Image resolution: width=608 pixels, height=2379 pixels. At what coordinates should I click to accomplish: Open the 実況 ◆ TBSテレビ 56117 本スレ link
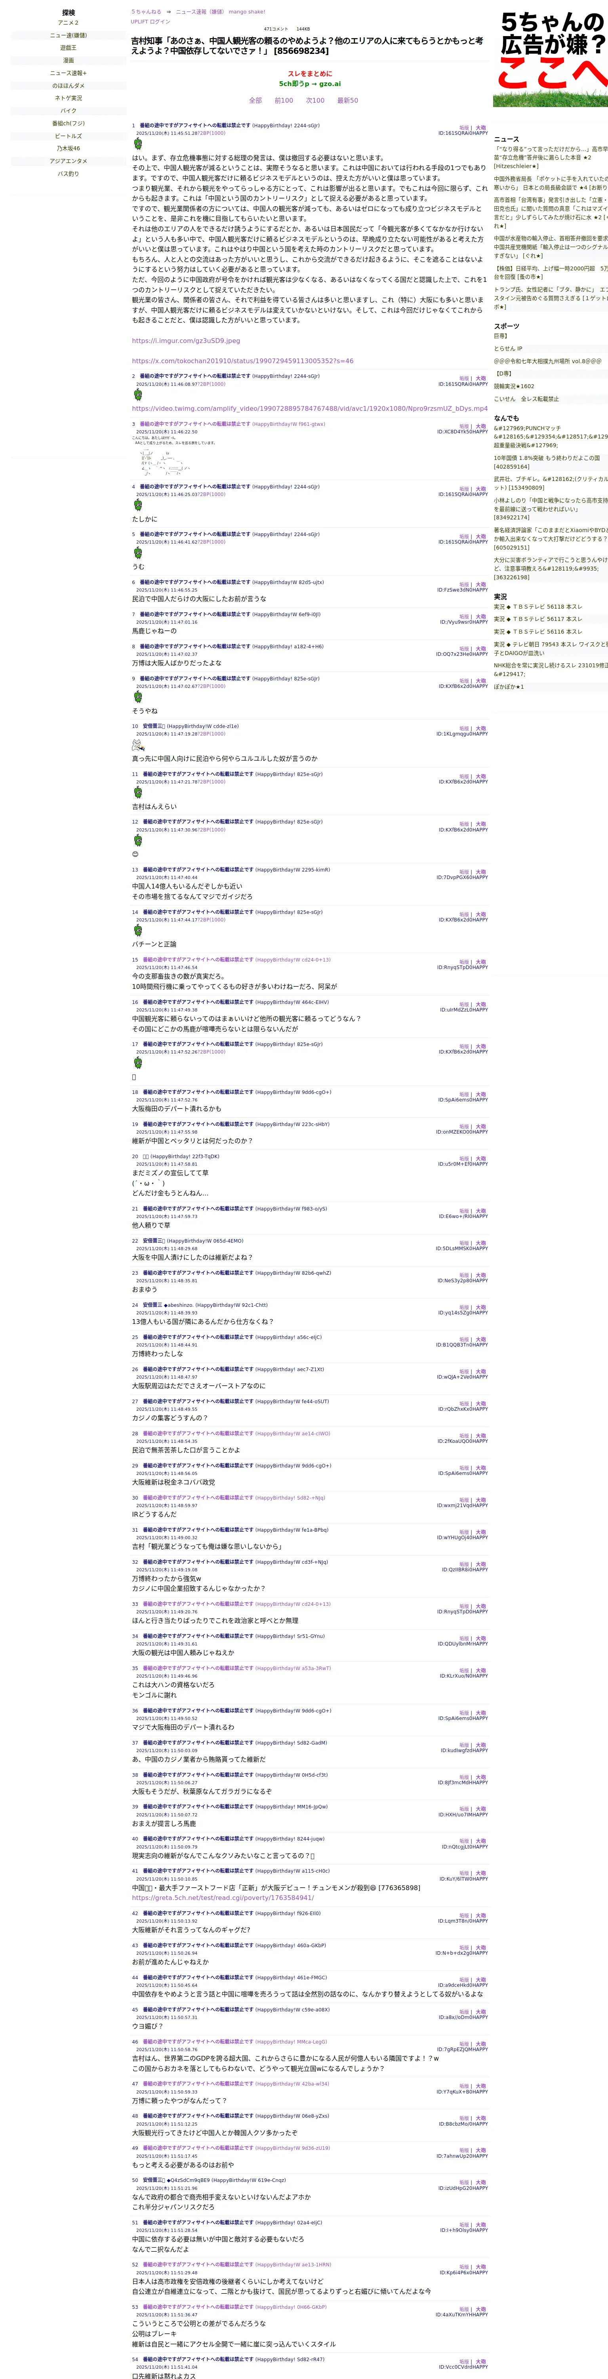[538, 620]
